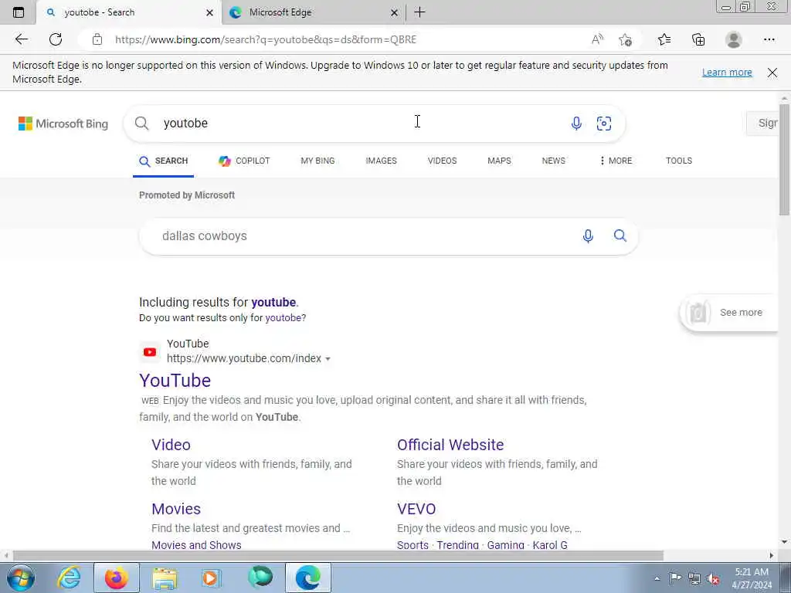Open the Karol G link under VEVO
Image resolution: width=791 pixels, height=593 pixels.
click(x=550, y=545)
